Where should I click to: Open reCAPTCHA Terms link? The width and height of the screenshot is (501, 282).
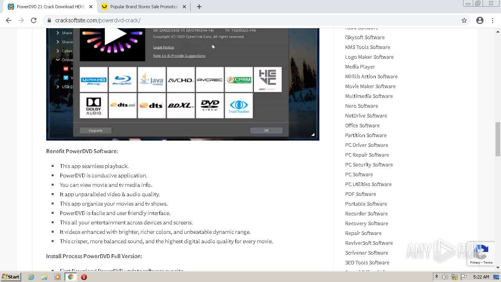[x=488, y=262]
